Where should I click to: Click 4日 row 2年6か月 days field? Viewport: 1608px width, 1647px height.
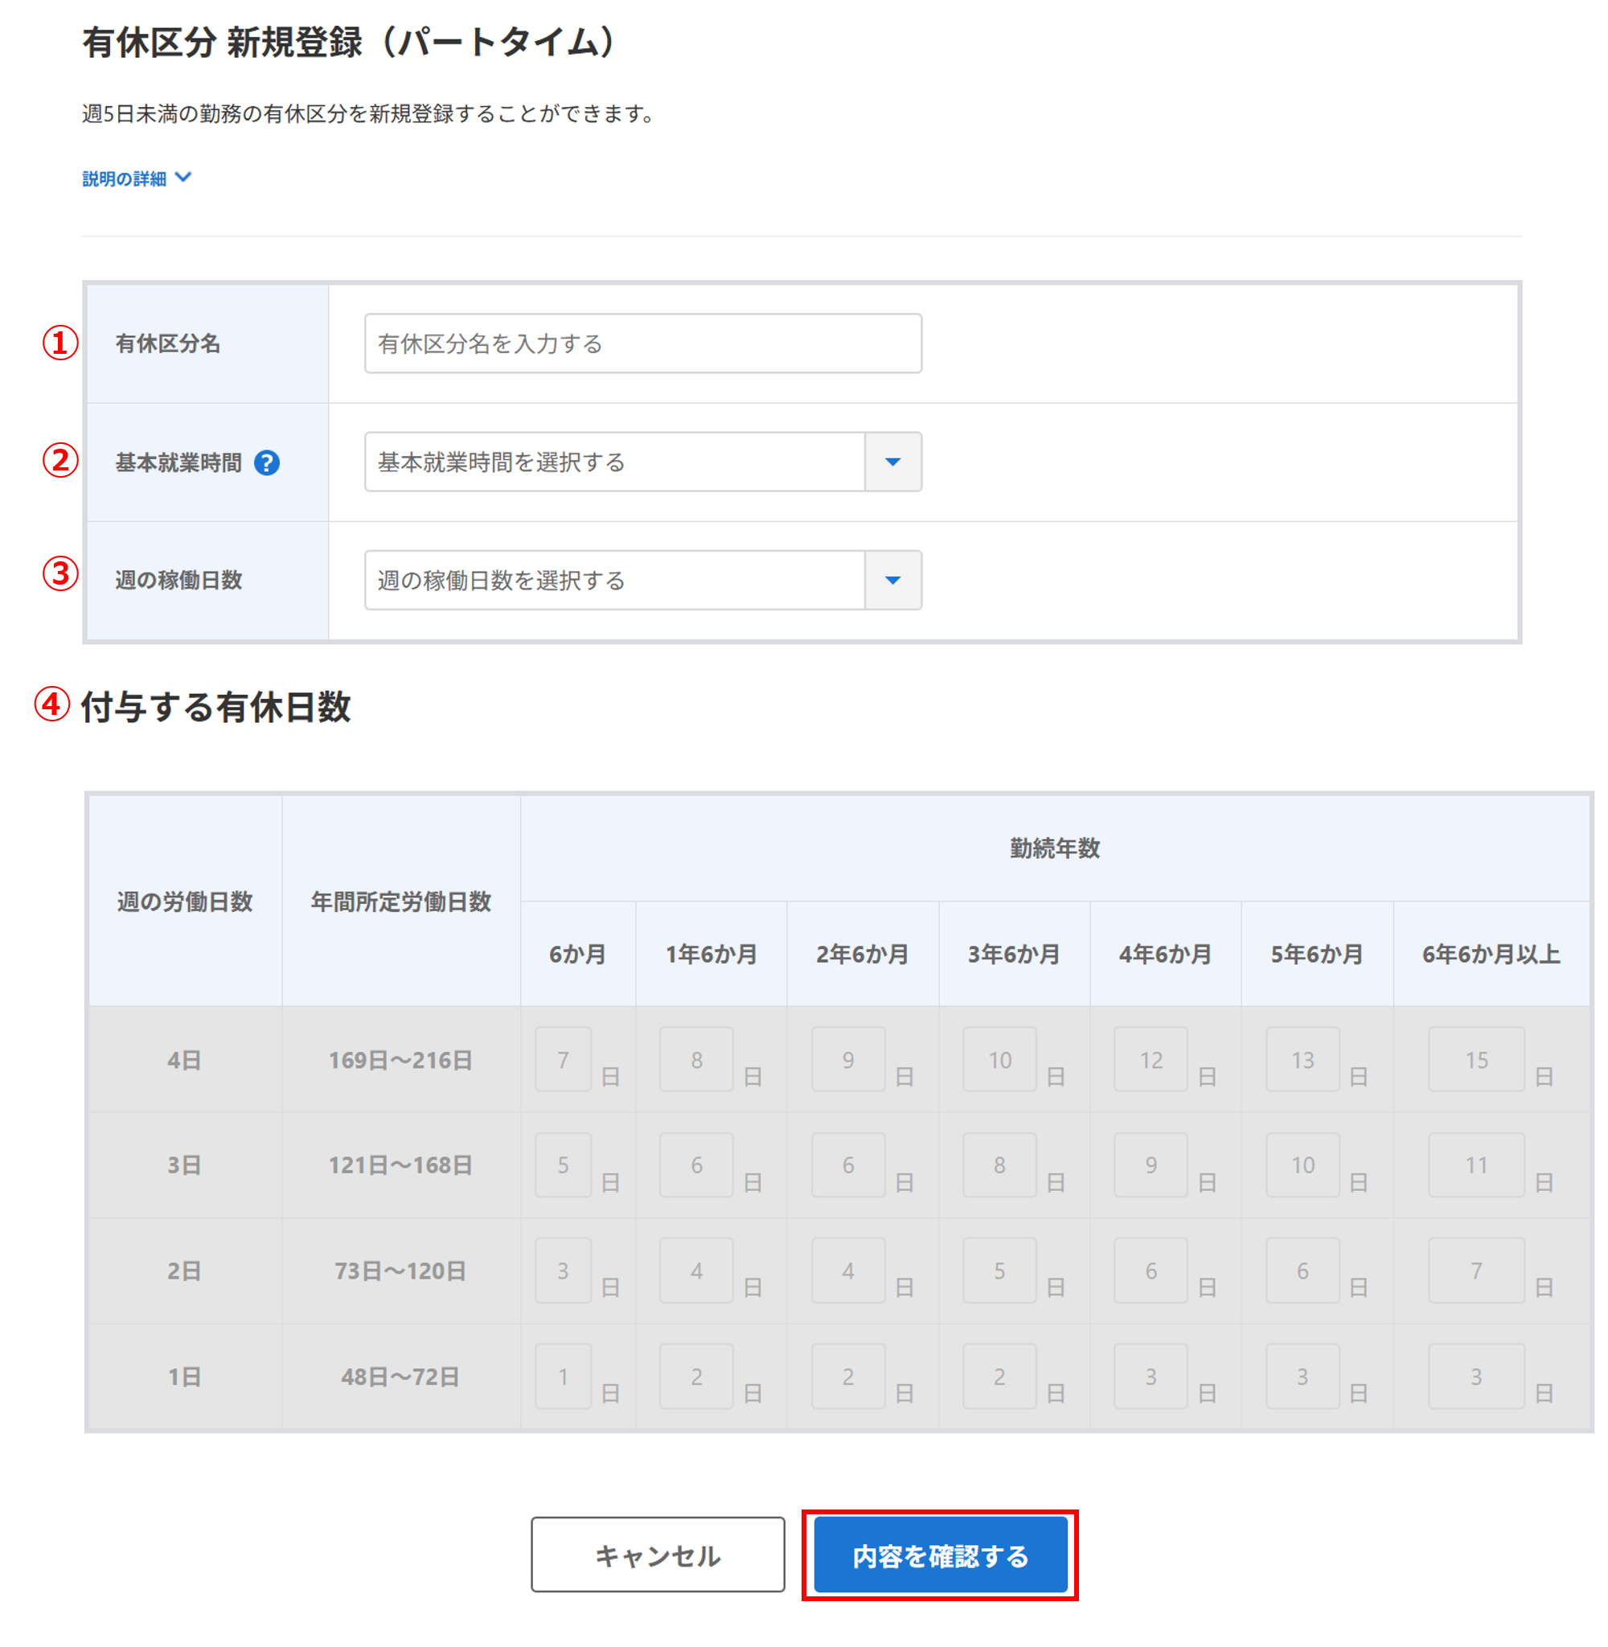848,1059
